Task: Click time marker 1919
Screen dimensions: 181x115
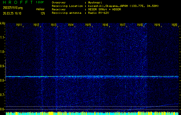Action: click(157, 25)
